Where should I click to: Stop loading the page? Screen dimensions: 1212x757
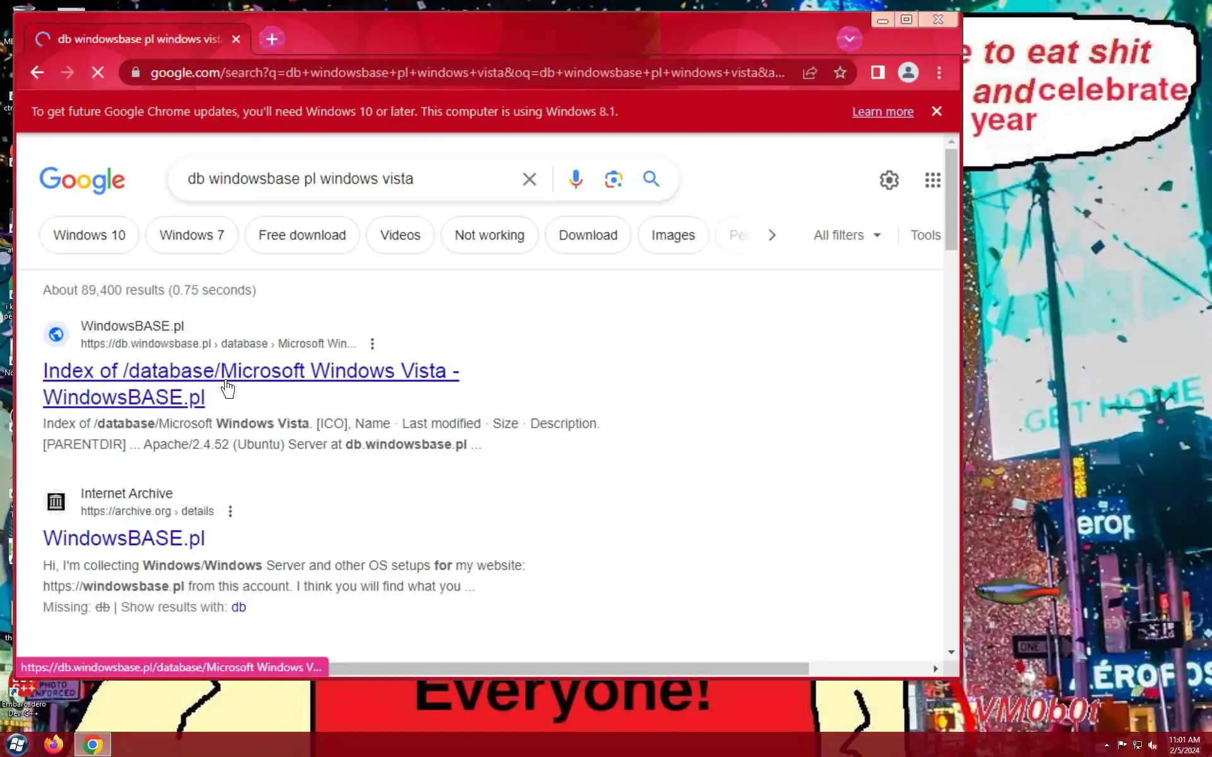(98, 73)
